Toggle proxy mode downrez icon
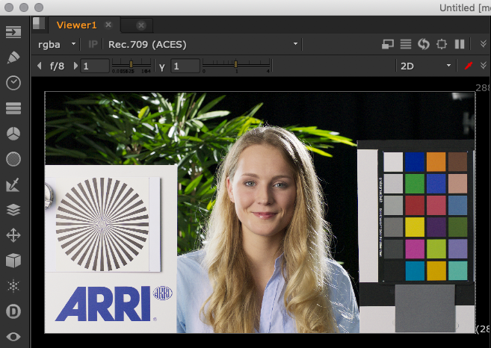This screenshot has height=348, width=491. pos(388,45)
